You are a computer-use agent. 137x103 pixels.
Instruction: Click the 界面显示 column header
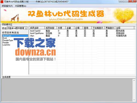click(110, 28)
